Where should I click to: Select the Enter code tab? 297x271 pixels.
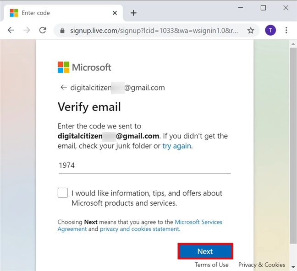tap(63, 13)
